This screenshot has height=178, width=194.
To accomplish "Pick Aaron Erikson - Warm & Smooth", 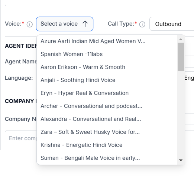I will [x=107, y=67].
